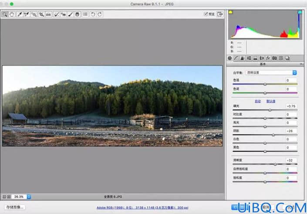
Task: Toggle the Preview checkbox
Action: [206, 14]
